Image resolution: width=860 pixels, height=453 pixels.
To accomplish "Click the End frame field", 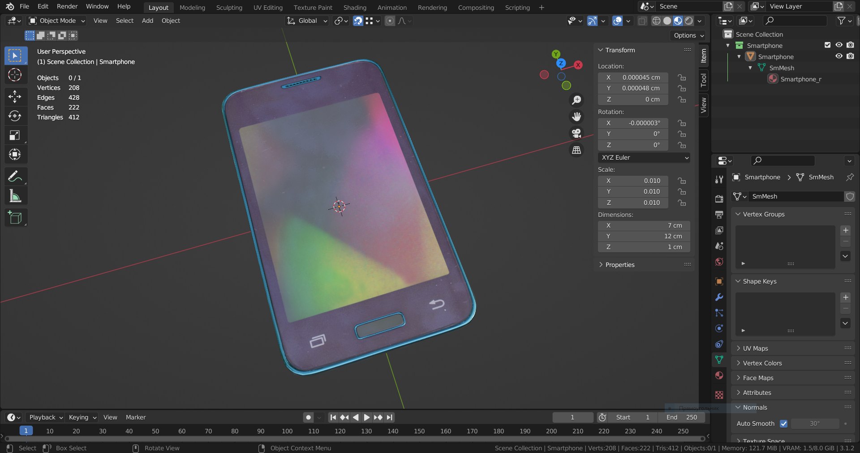I will tap(682, 417).
